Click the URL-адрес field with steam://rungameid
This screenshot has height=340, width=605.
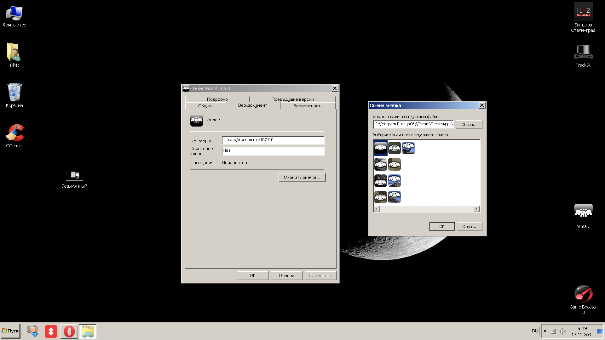(x=273, y=140)
